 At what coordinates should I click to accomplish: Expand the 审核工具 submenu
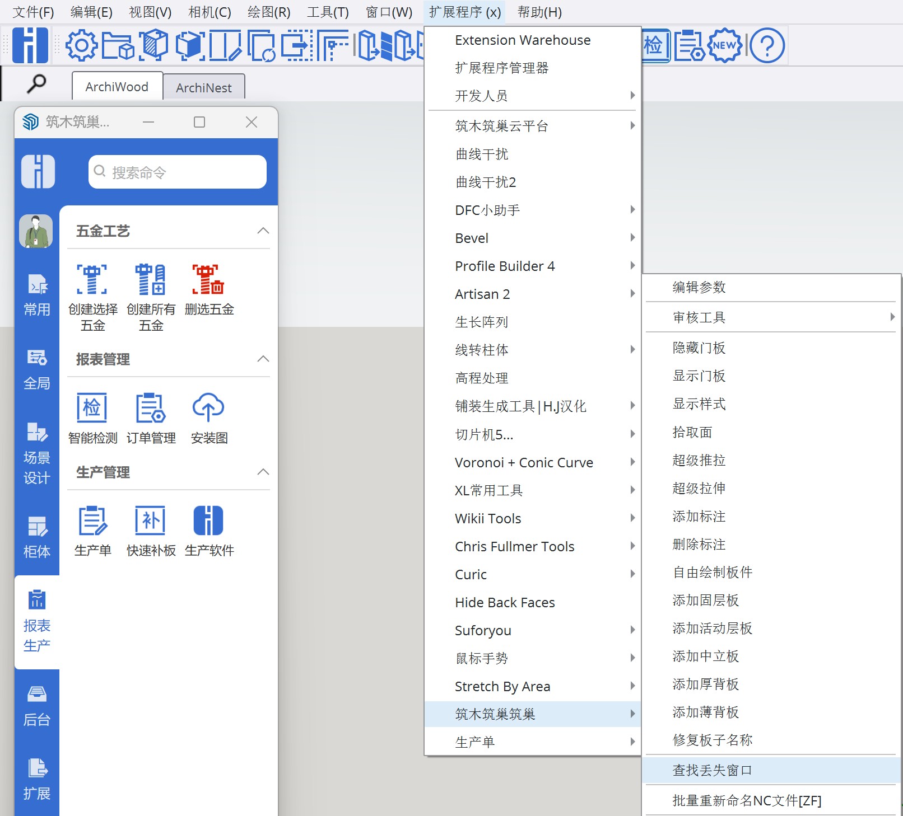(770, 317)
